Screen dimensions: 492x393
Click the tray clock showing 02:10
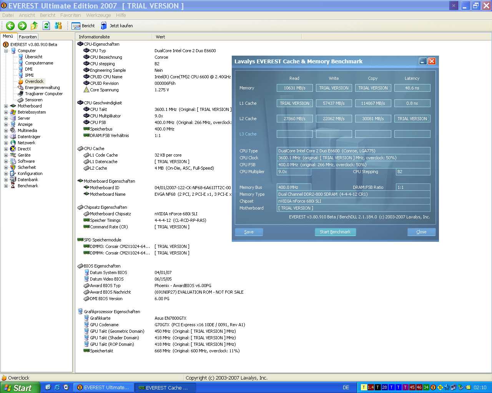pos(480,388)
